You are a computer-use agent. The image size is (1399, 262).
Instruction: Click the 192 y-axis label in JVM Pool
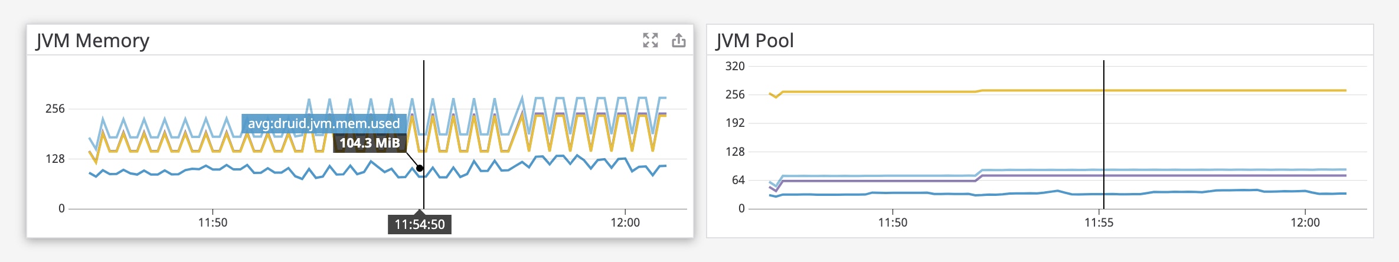(735, 123)
